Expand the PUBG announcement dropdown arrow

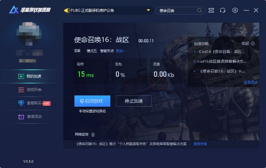pyautogui.click(x=148, y=10)
